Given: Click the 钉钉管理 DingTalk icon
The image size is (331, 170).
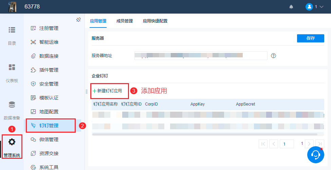Looking at the screenshot, I should (x=33, y=126).
